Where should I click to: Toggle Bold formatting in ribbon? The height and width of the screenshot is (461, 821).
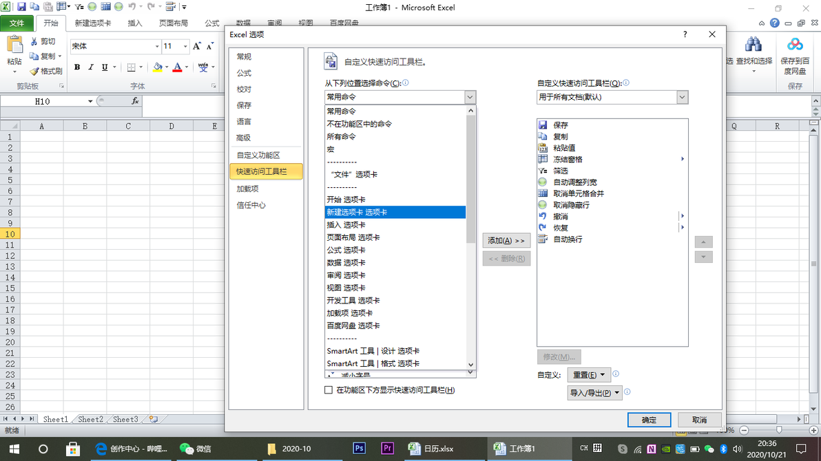click(x=77, y=67)
